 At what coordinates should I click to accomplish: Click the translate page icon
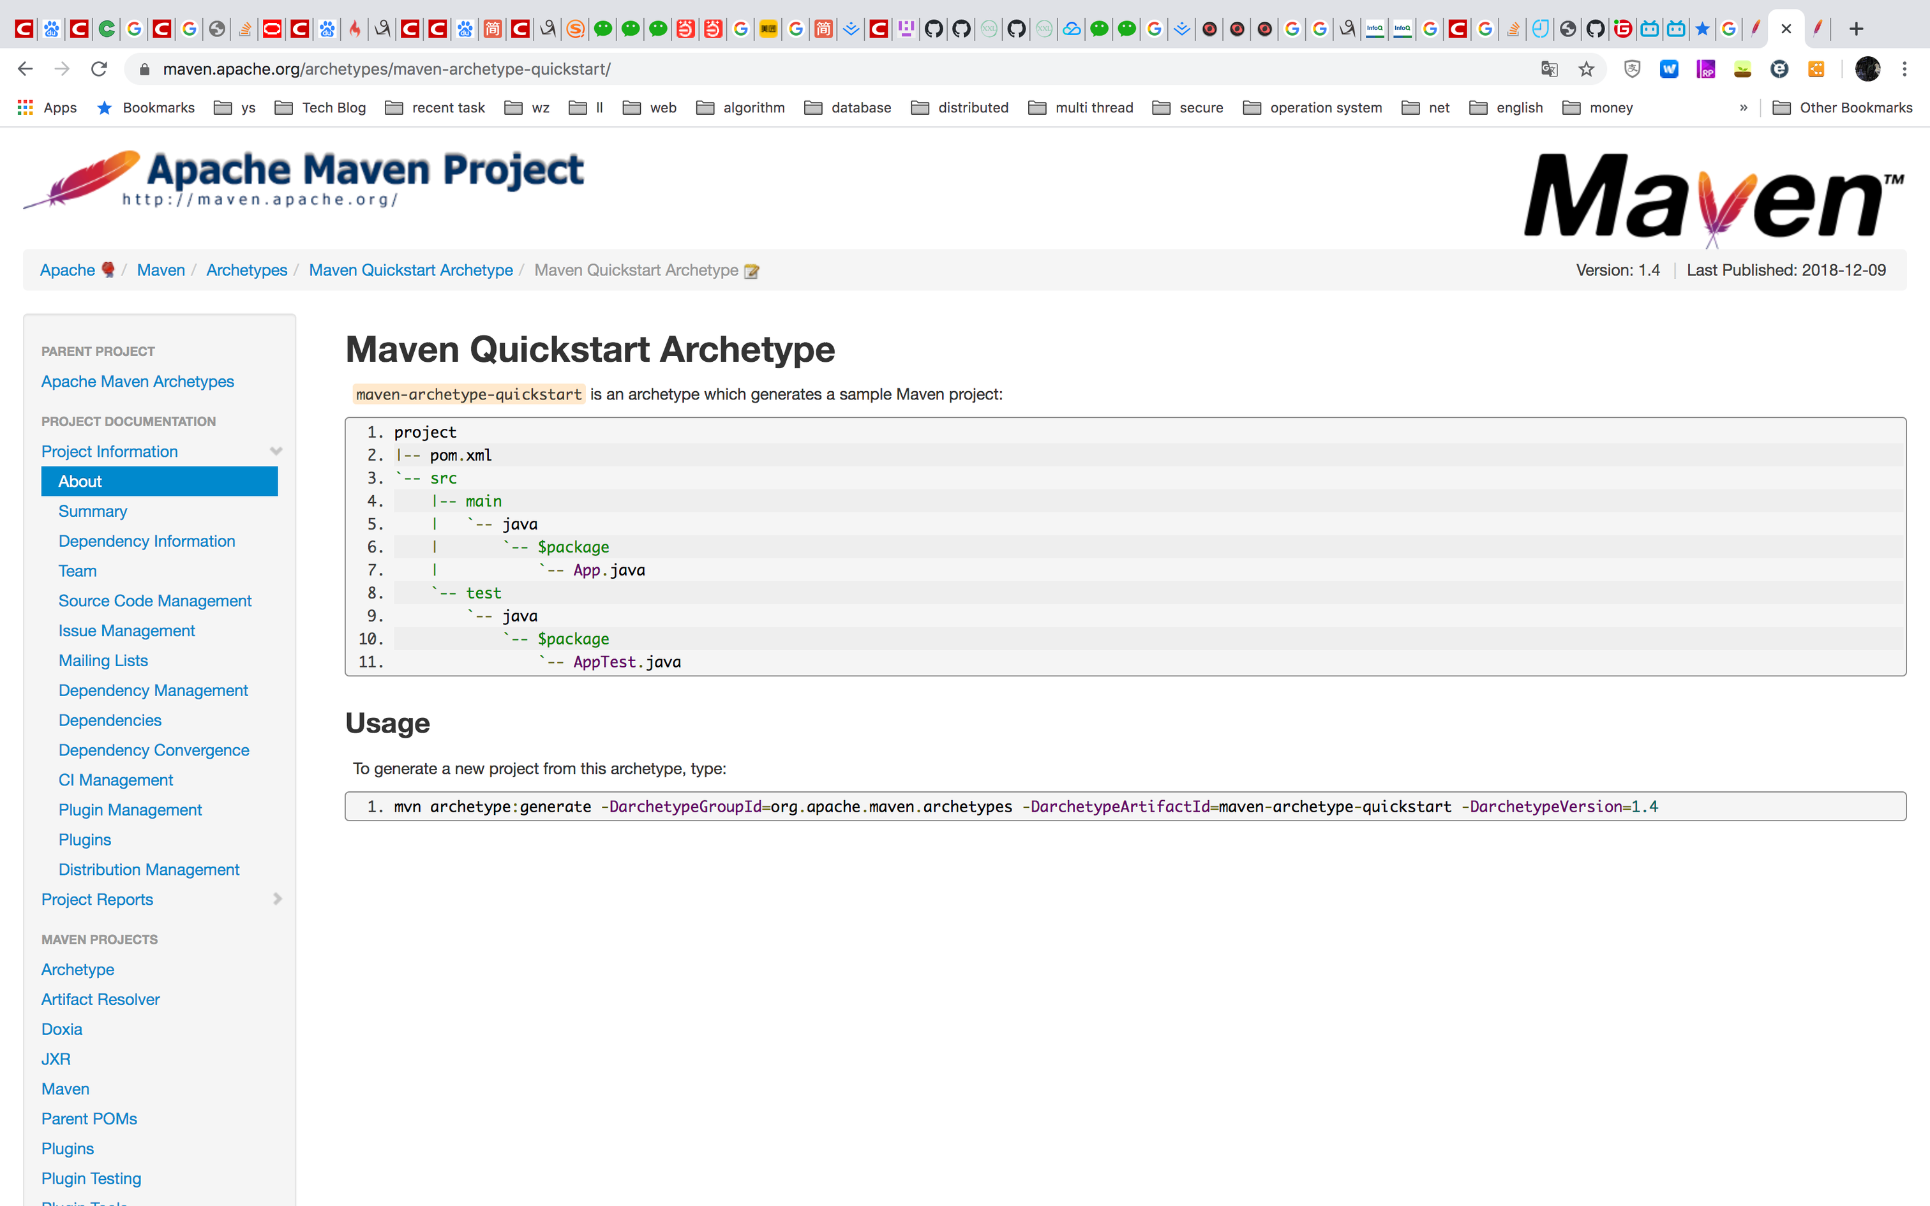click(x=1549, y=70)
